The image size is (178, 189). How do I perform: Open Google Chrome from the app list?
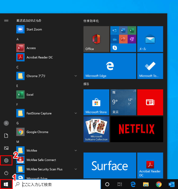tap(47, 132)
